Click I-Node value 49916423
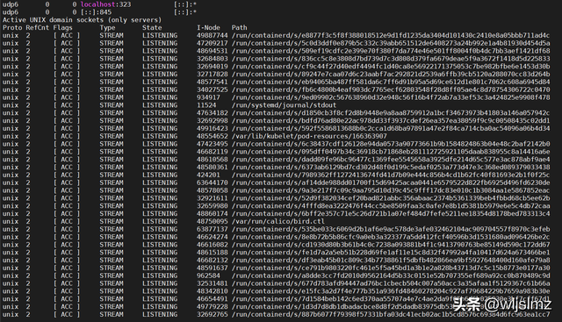This screenshot has width=562, height=322. coord(213,129)
